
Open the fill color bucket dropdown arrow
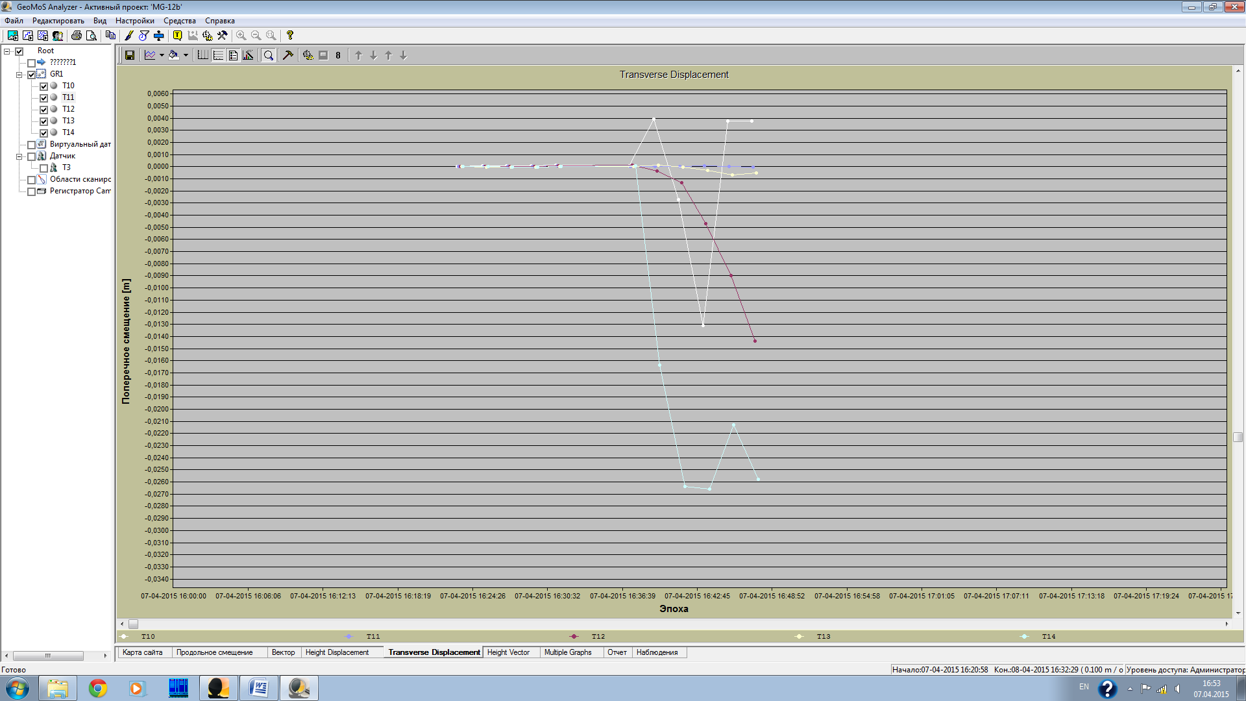coord(186,55)
